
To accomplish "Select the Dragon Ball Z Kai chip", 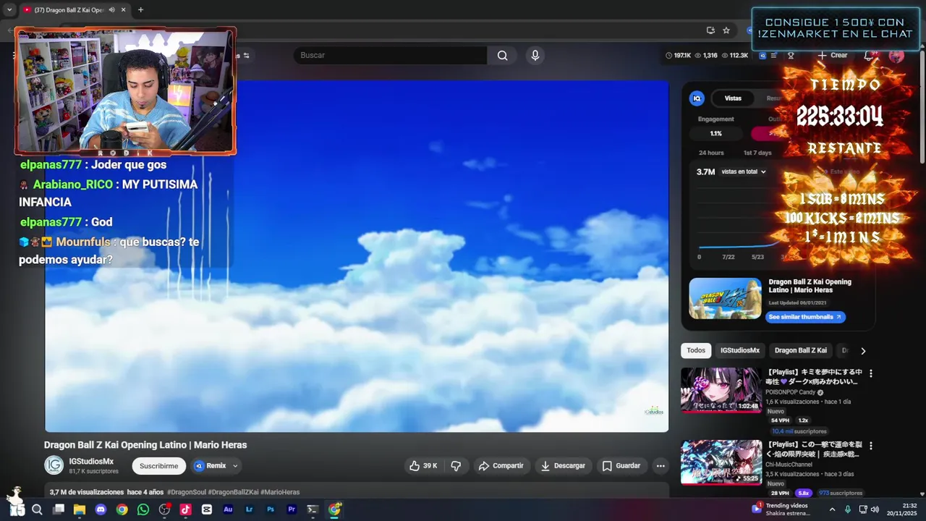I will 801,351.
